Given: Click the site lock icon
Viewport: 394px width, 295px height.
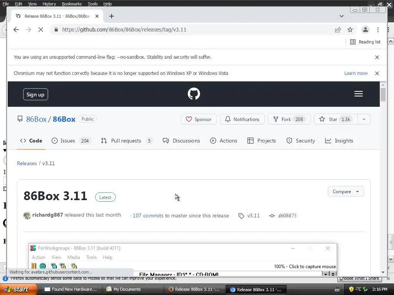Looking at the screenshot, I should (x=56, y=30).
